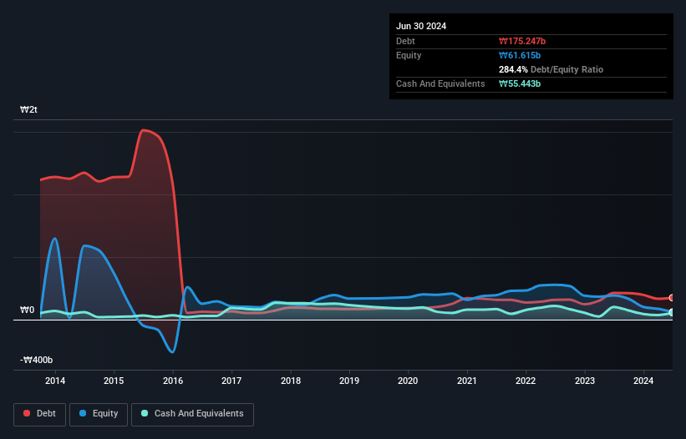Click the -₩400b y-axis label
Image resolution: width=686 pixels, height=439 pixels.
(x=36, y=360)
